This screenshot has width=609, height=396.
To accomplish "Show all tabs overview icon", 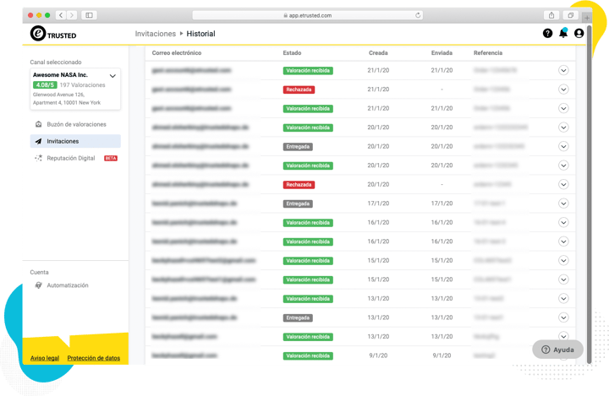I will tap(571, 15).
